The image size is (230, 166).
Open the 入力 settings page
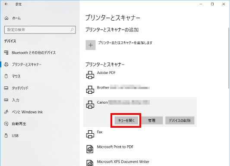coord(16,100)
